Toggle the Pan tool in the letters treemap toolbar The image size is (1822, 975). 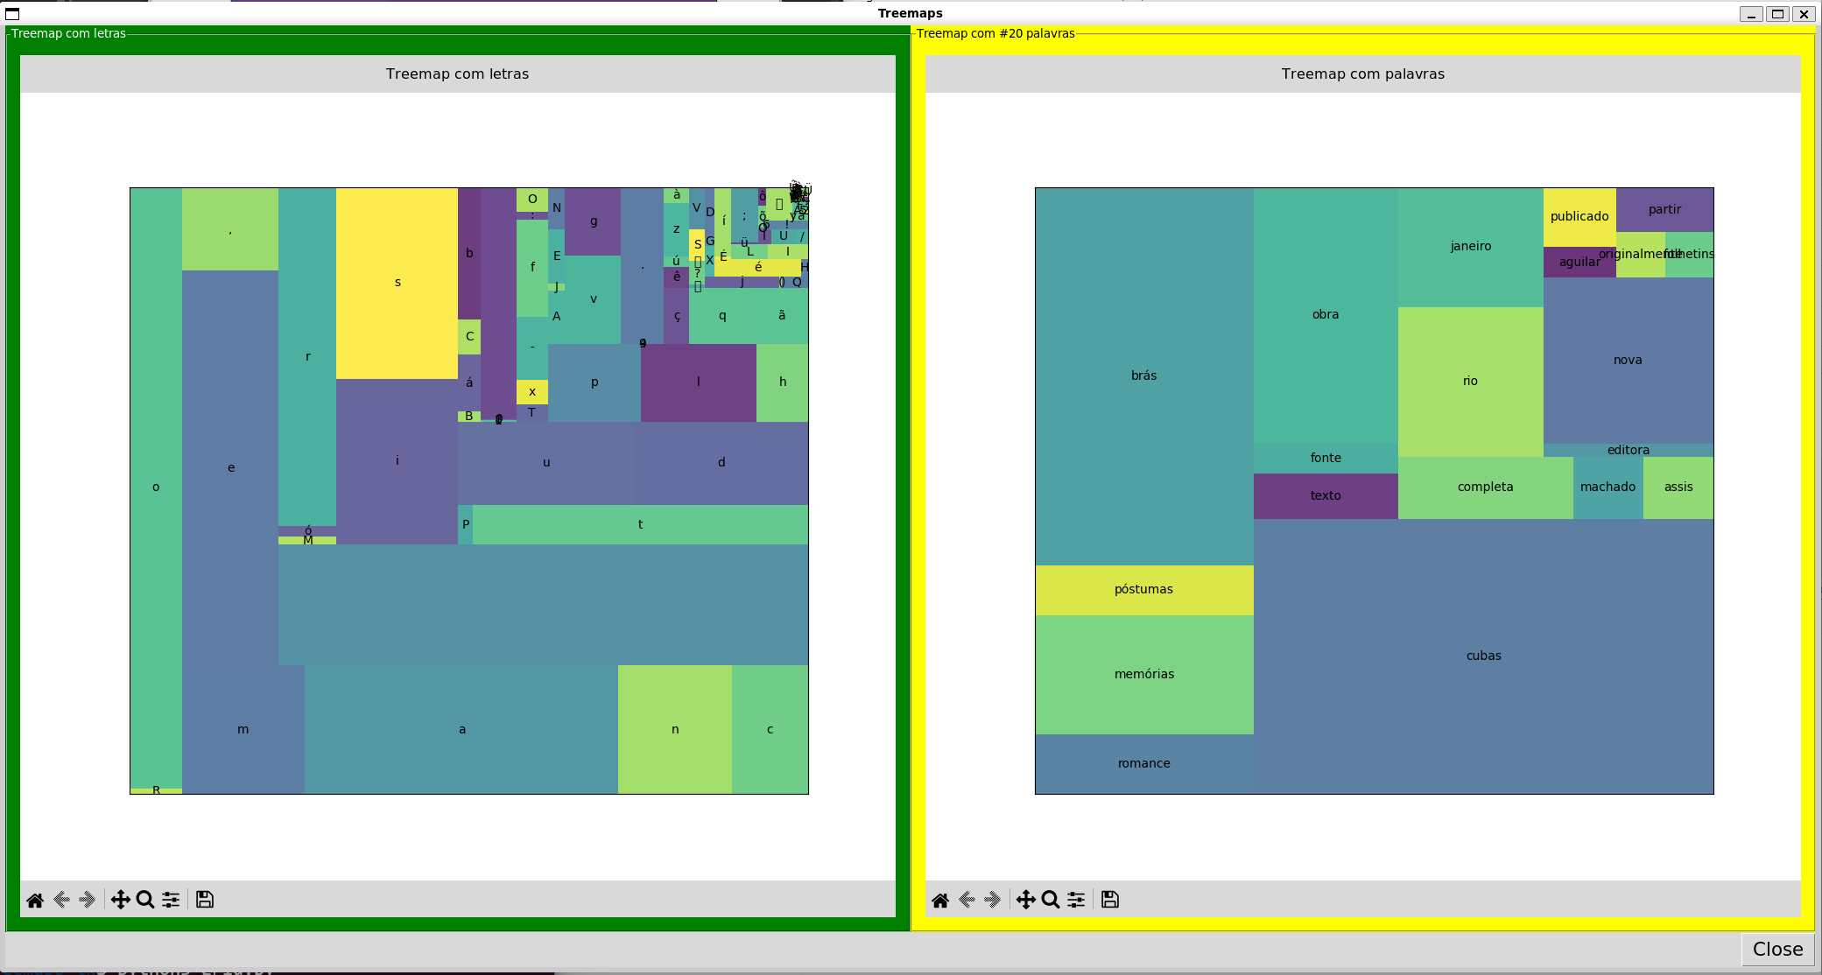pos(121,900)
